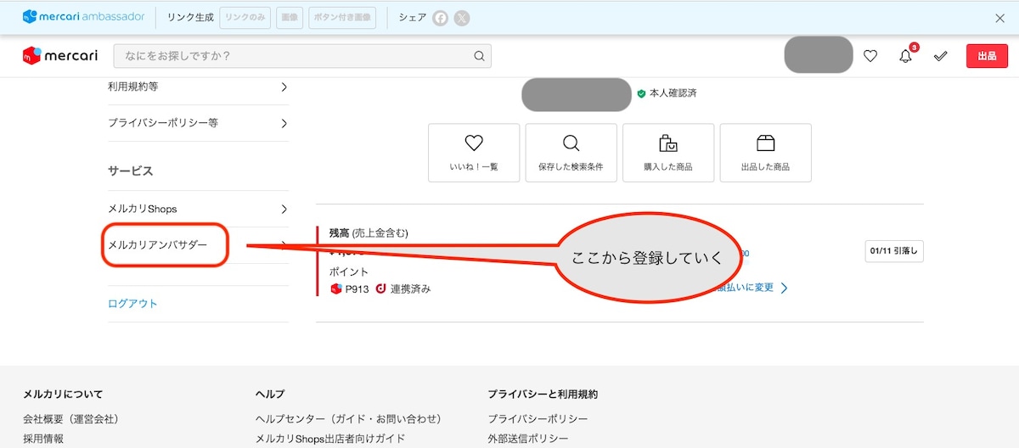Open footer ヘルプセンター（ガイド・お問い合わせ） link
Screen dimensions: 1019x448
(348, 419)
